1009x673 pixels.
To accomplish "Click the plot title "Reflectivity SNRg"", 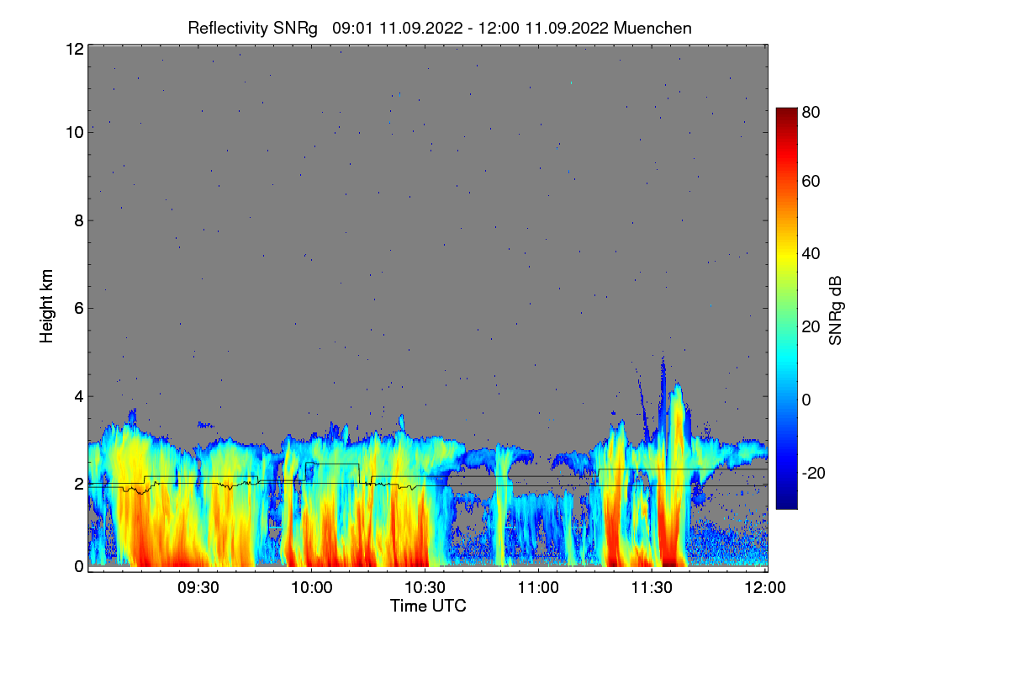I will tap(252, 28).
